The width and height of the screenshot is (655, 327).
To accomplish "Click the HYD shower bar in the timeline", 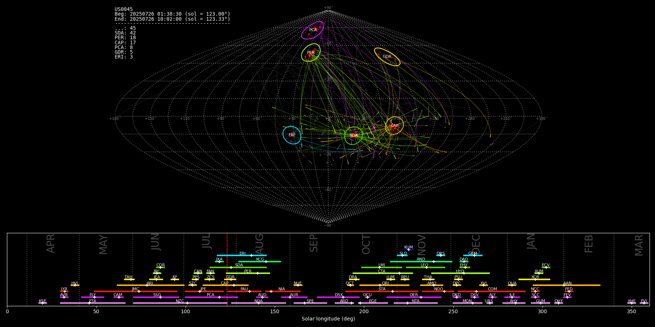I will click(x=460, y=273).
